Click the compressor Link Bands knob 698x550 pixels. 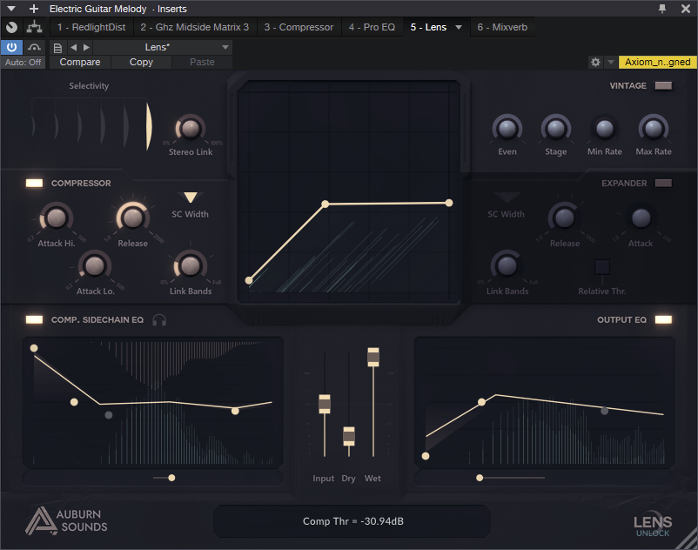point(191,266)
